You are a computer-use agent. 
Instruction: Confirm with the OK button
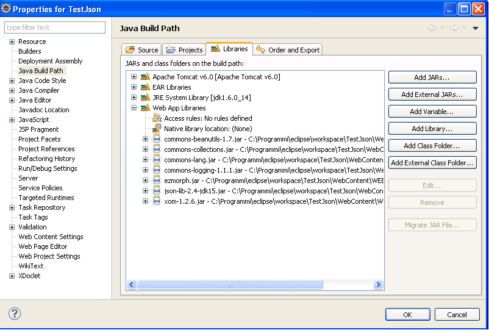click(x=408, y=314)
